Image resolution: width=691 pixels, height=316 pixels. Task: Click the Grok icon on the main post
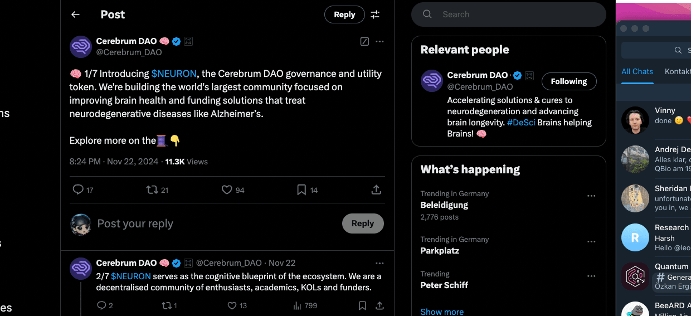click(364, 41)
